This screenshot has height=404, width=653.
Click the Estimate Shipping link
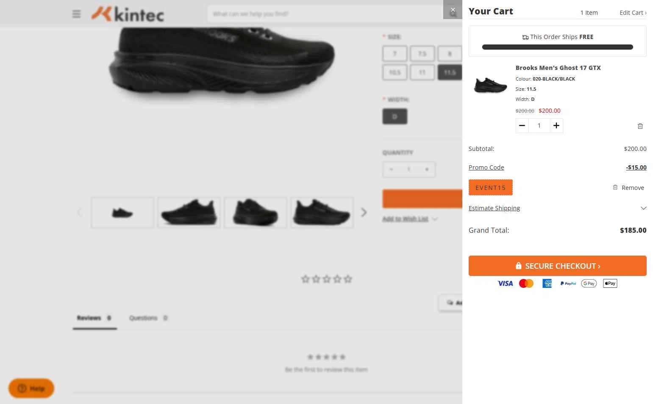coord(494,208)
